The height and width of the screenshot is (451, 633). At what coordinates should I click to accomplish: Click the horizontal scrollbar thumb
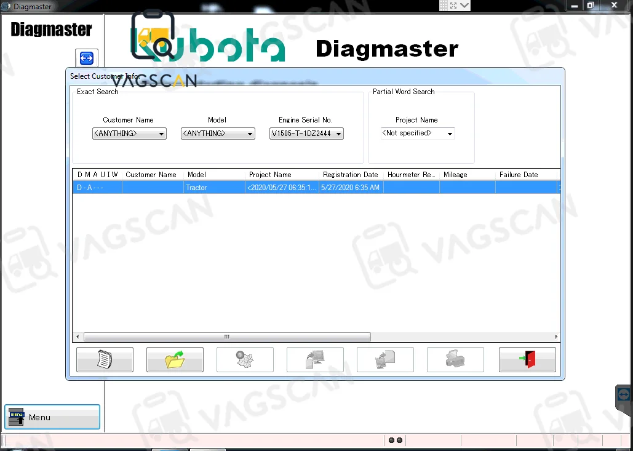[x=227, y=337]
